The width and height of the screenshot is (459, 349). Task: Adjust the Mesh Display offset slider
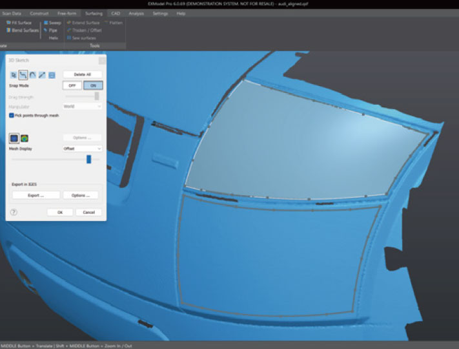[88, 159]
